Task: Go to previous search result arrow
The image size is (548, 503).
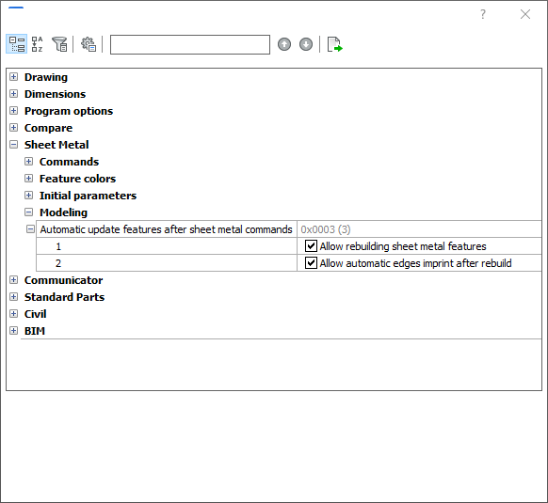Action: tap(284, 44)
